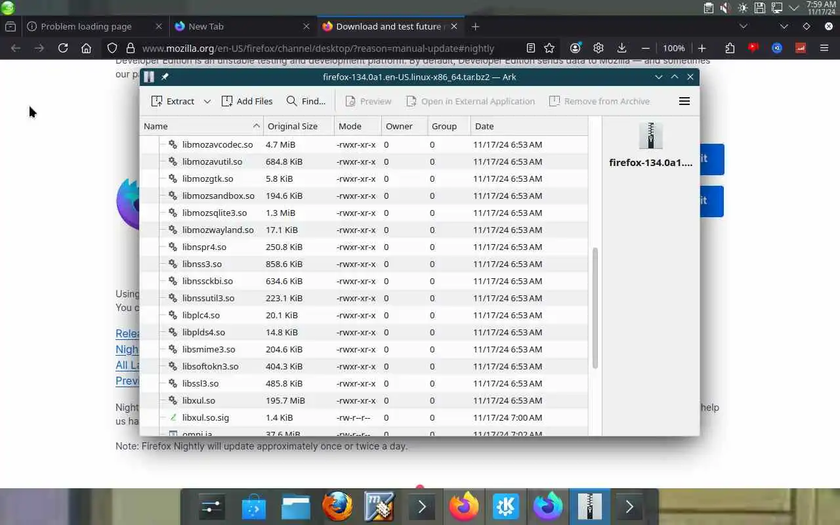Click the archive icon in Ark info panel
The image size is (840, 525).
[650, 135]
